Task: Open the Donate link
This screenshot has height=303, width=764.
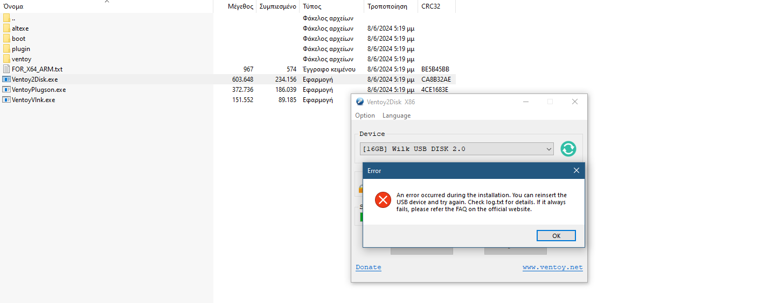Action: 369,268
